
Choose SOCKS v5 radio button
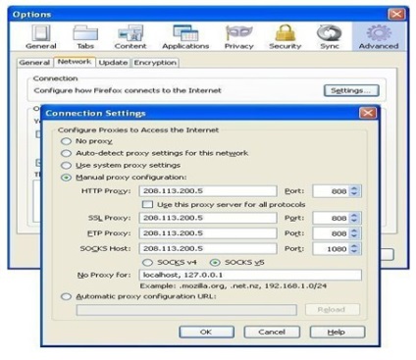pos(215,262)
